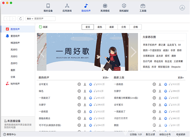Open the 工具箱 toolbox section

click(143, 8)
